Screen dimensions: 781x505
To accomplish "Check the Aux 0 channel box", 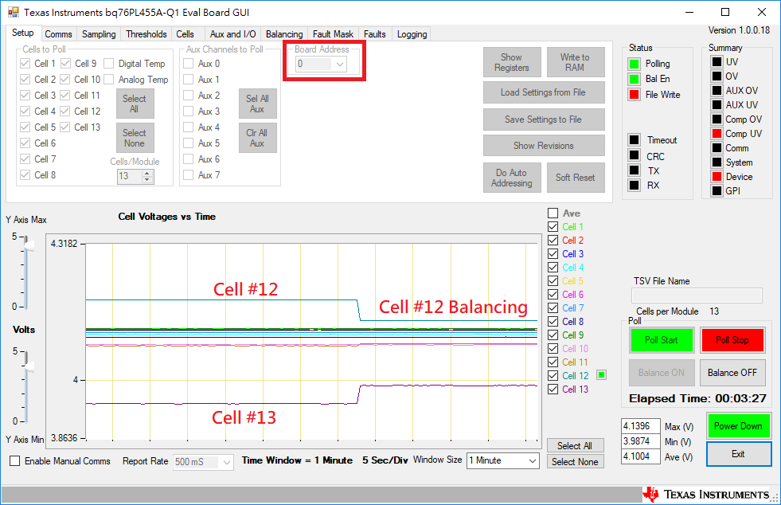I will [x=188, y=63].
